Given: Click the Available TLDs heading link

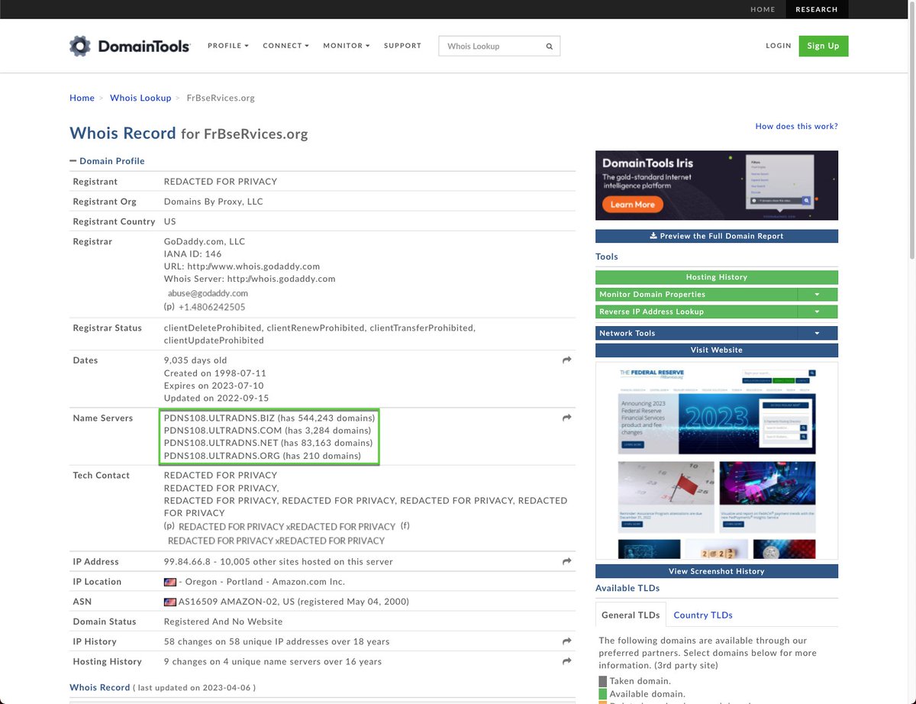Looking at the screenshot, I should pos(627,588).
